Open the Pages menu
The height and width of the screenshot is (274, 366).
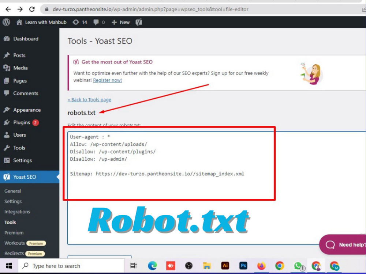click(x=20, y=81)
